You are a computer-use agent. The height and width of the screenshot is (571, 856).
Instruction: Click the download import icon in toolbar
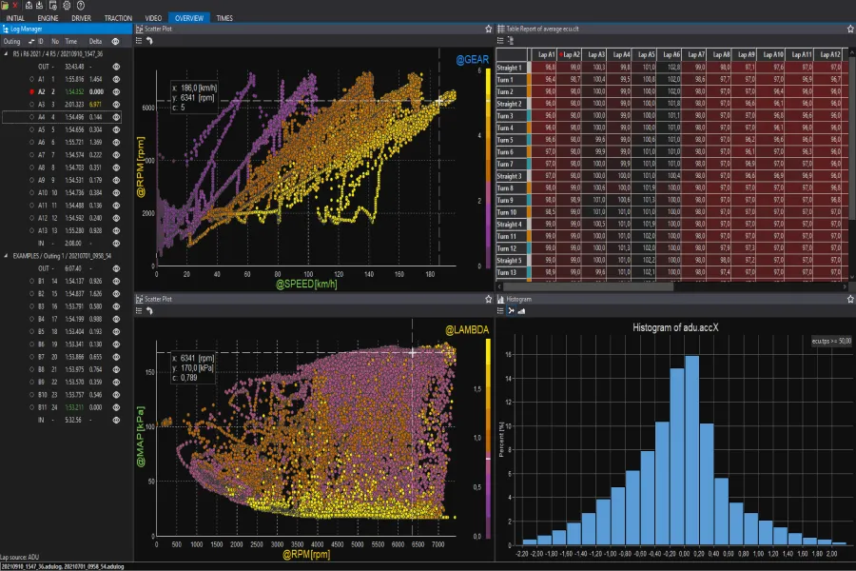click(39, 6)
